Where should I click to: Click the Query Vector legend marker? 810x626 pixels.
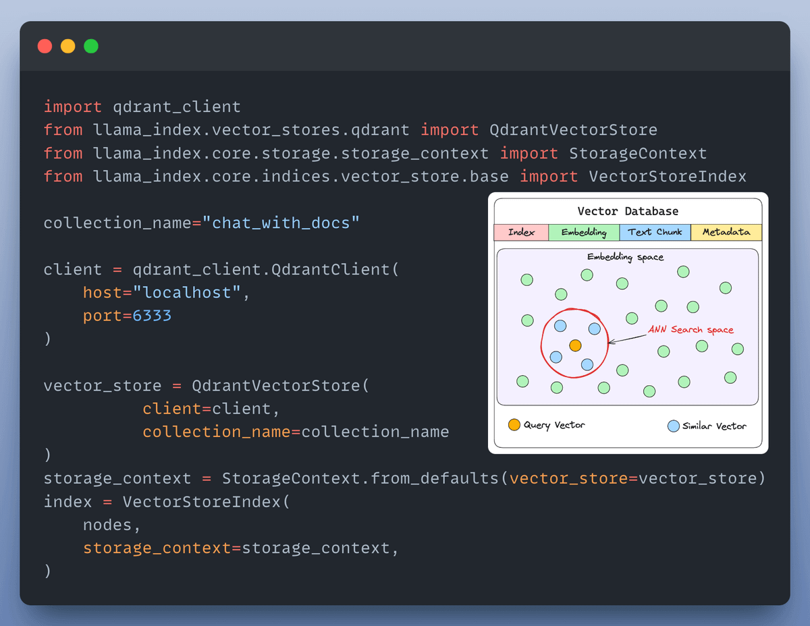(x=514, y=424)
